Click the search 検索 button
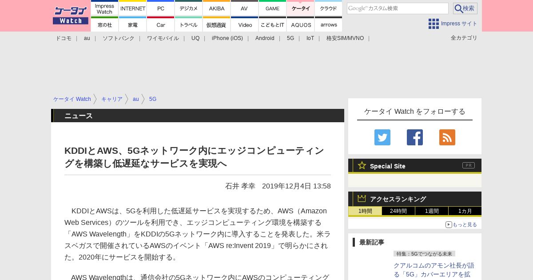This screenshot has width=533, height=280. [x=465, y=8]
